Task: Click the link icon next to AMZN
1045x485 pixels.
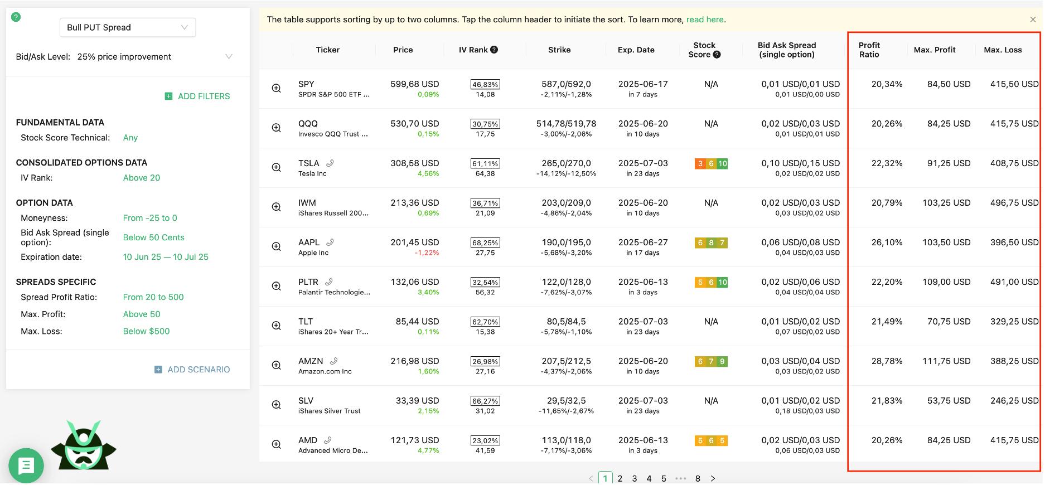Action: point(333,361)
